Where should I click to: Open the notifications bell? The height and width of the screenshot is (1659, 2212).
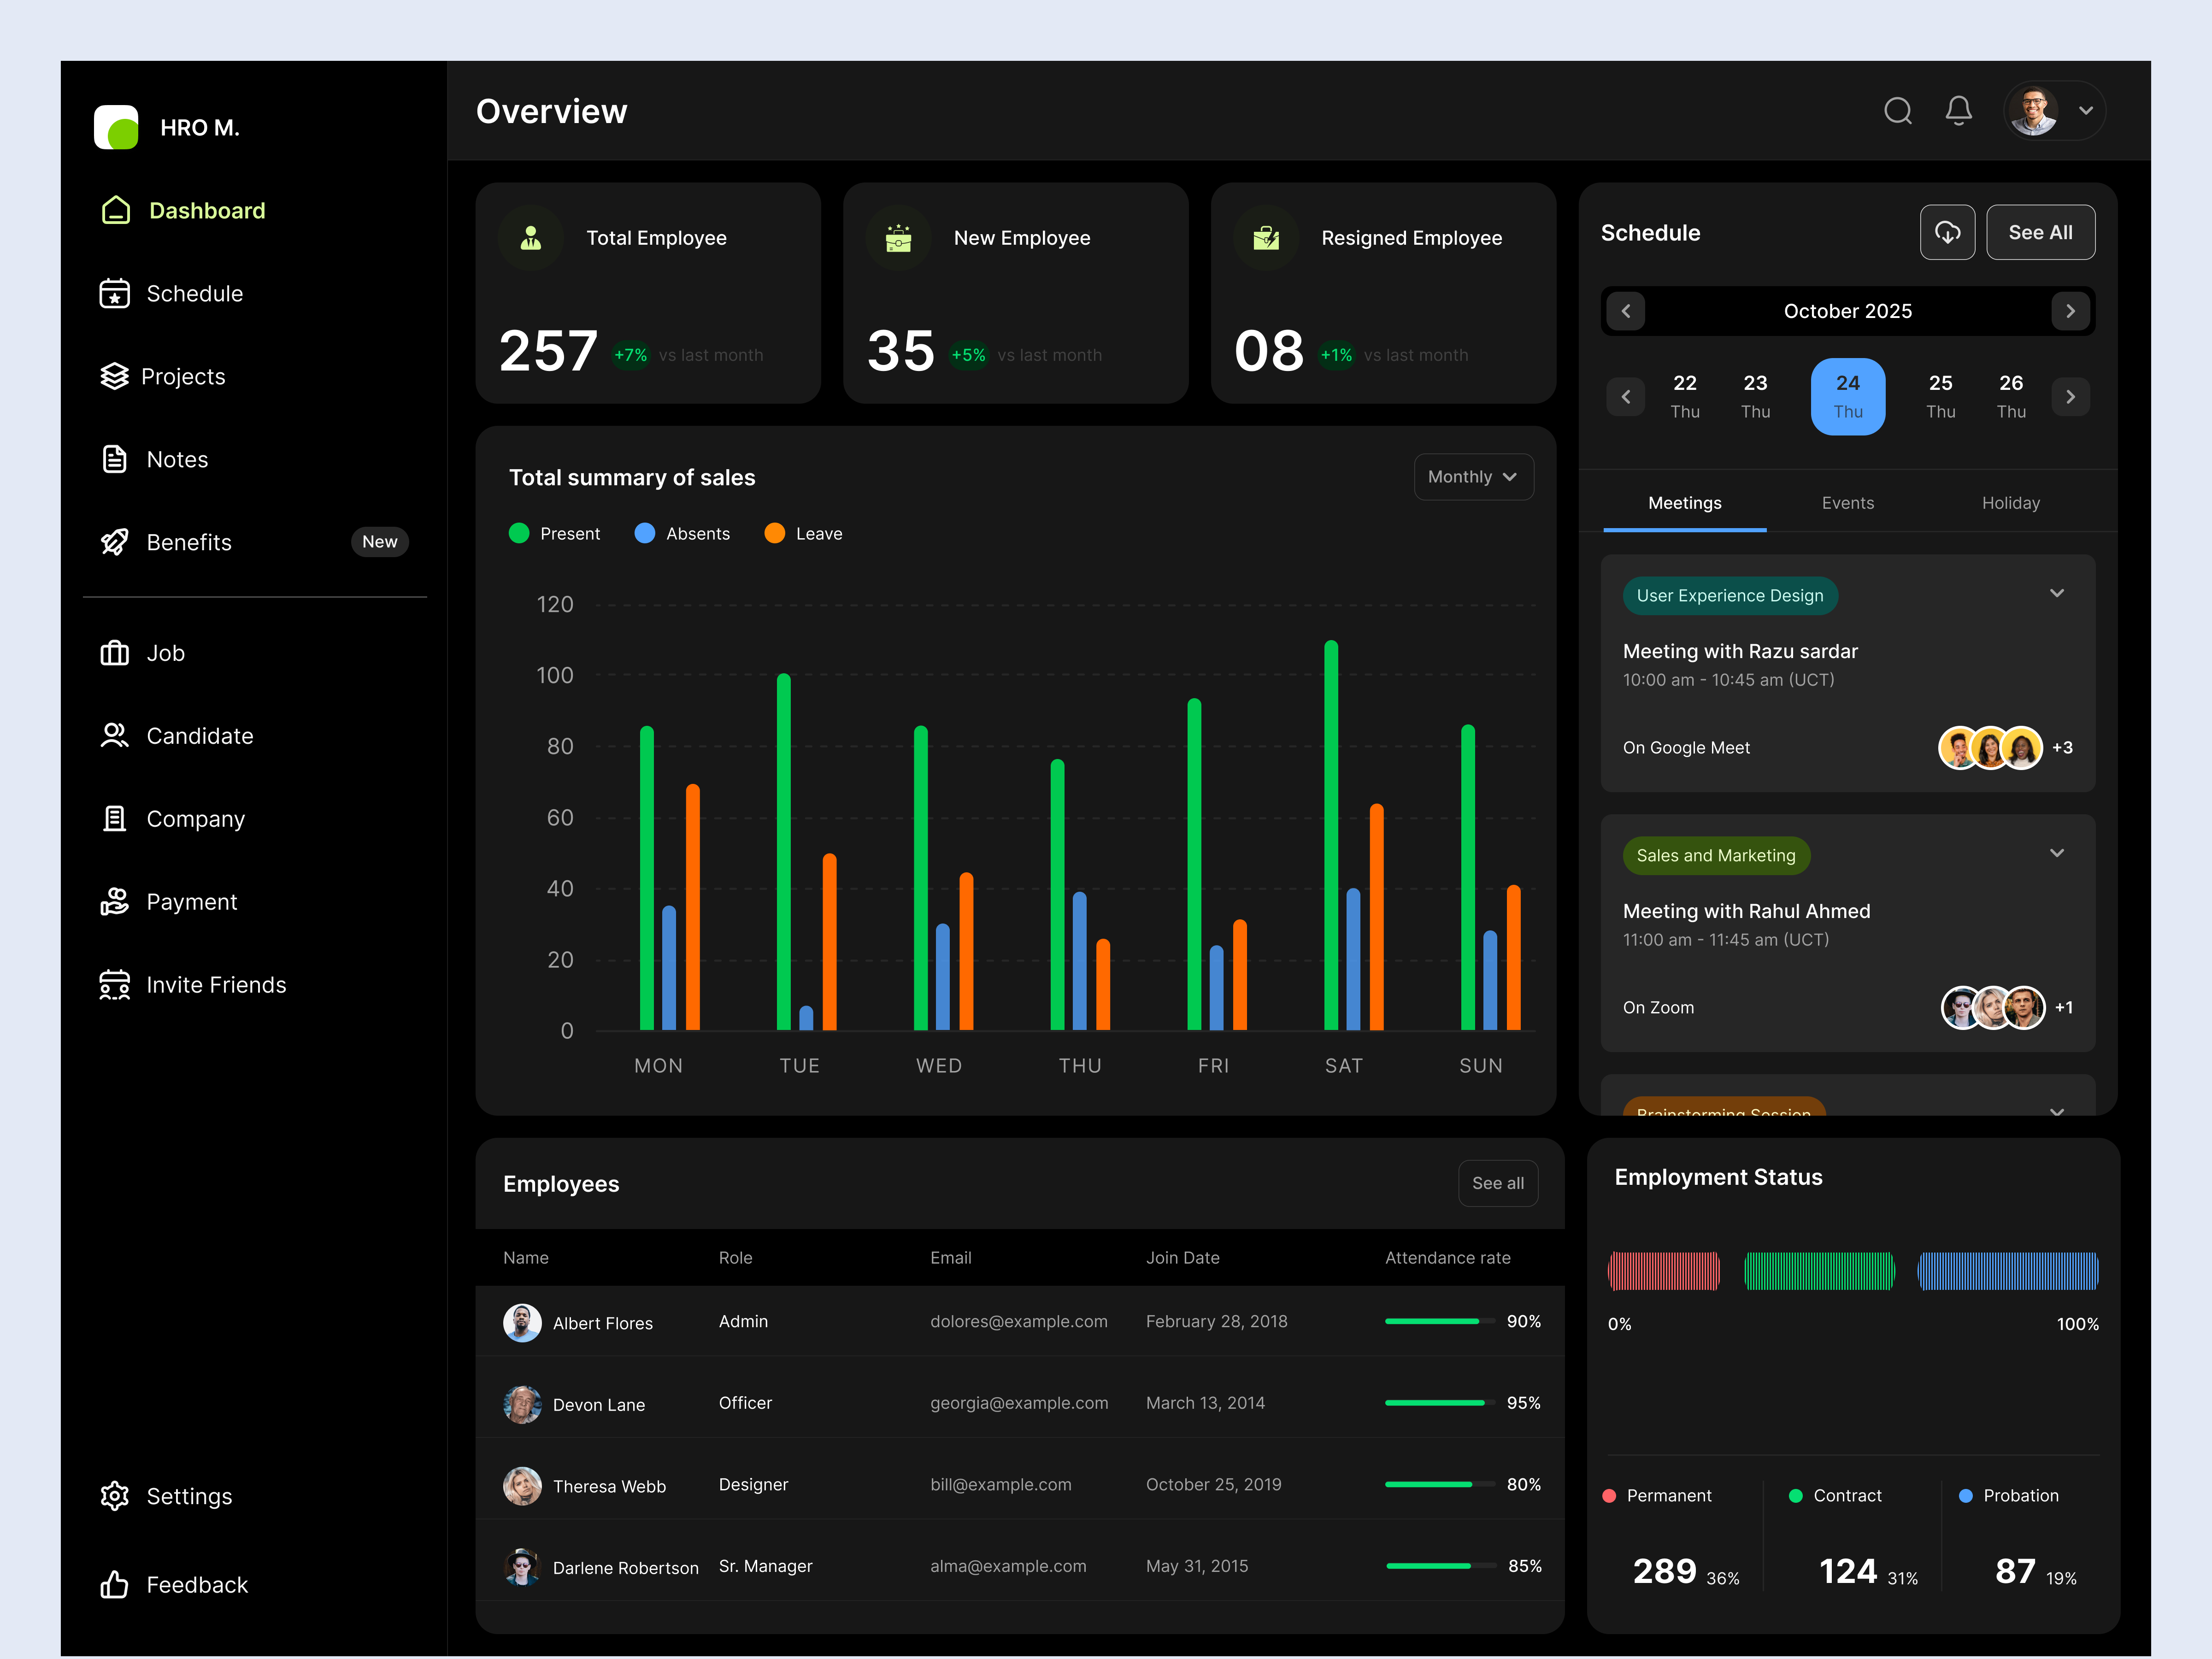(x=1958, y=111)
